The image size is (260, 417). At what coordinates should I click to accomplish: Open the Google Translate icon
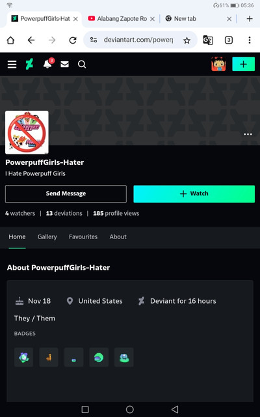208,40
